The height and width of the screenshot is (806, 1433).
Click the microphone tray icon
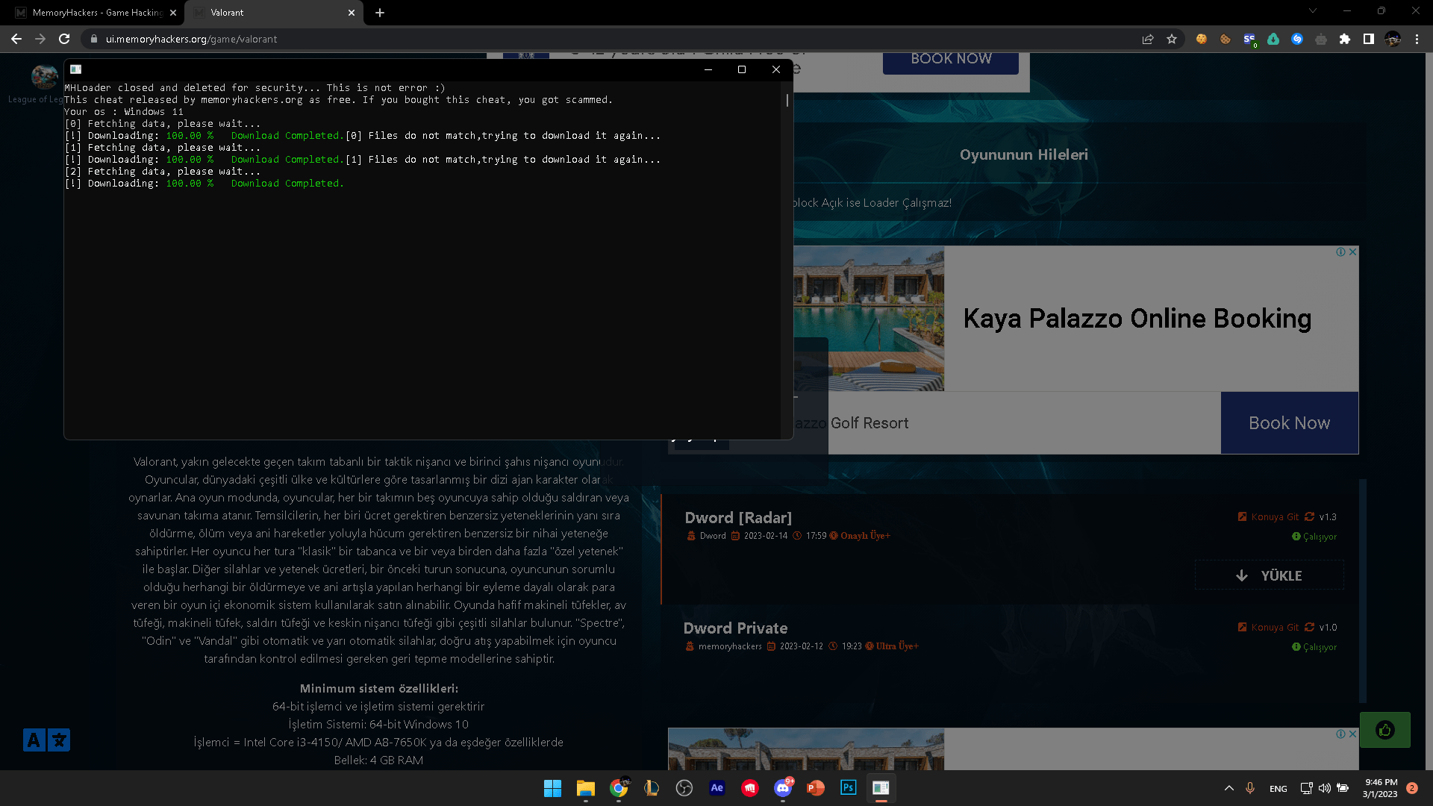1250,788
